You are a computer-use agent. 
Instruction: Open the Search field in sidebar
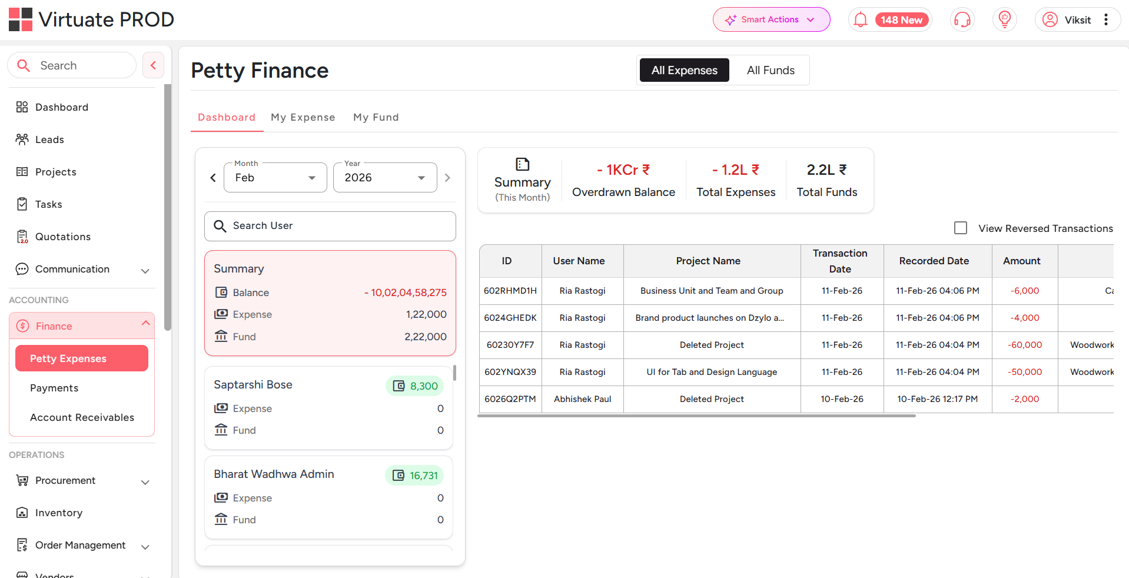tap(71, 65)
